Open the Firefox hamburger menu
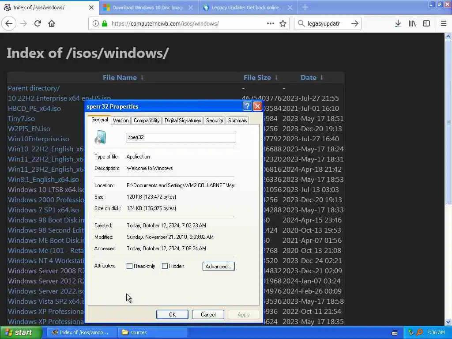452x339 pixels. click(x=444, y=24)
